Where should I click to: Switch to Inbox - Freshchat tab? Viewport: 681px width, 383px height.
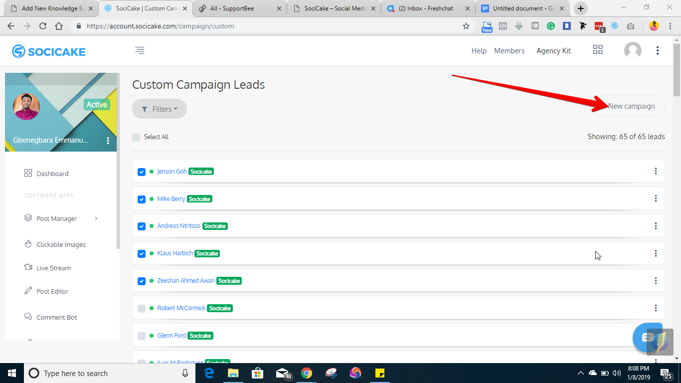point(428,8)
